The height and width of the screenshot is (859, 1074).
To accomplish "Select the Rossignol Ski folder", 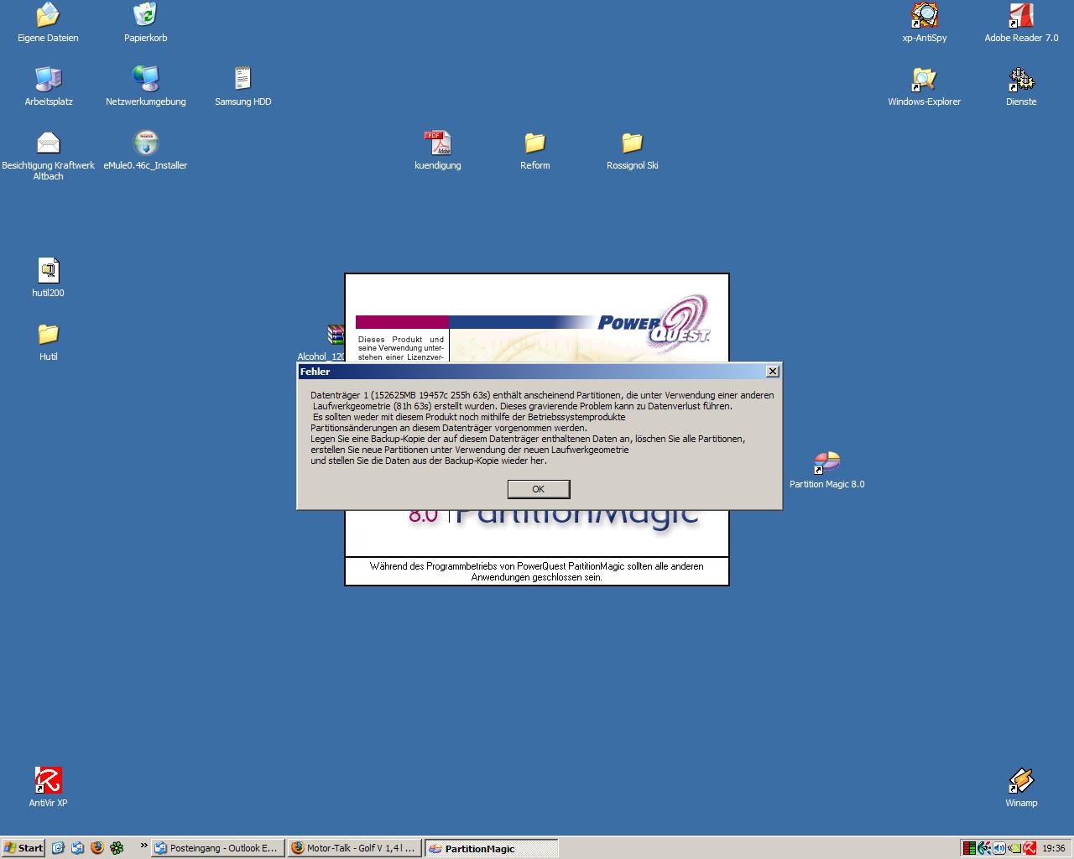I will tap(632, 150).
